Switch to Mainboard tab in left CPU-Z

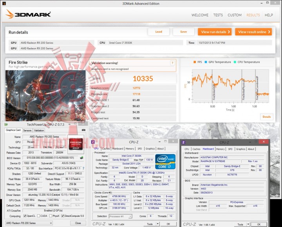[x=117, y=148]
